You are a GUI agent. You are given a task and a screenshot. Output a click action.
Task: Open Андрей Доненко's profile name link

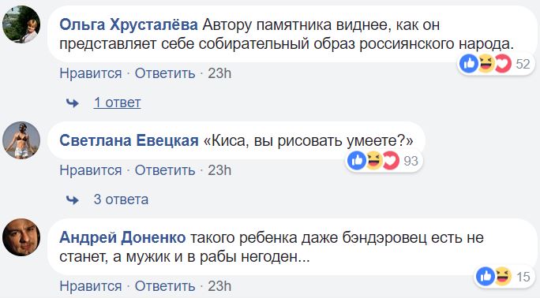(x=122, y=237)
